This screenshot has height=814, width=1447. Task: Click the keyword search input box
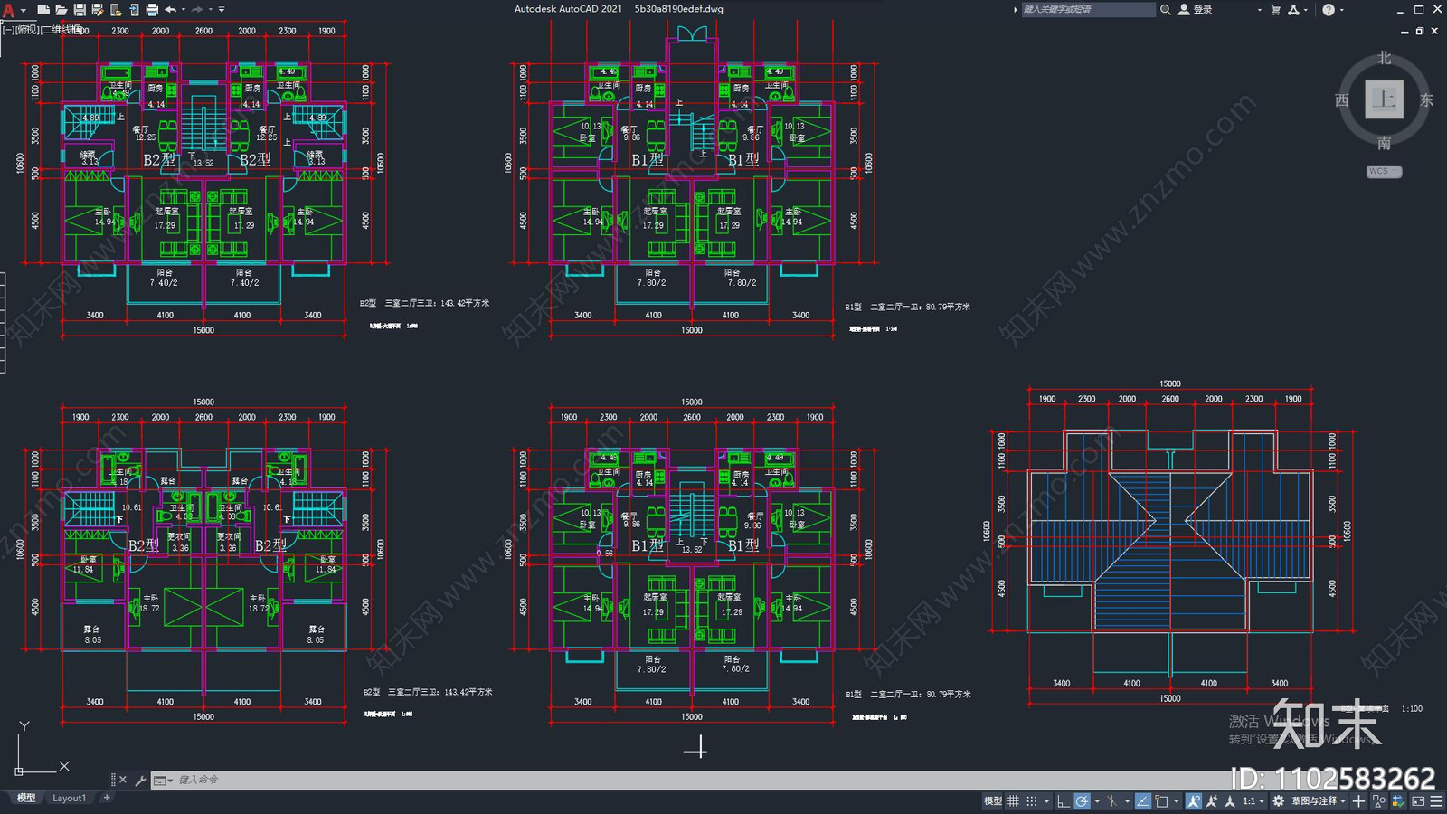(x=1088, y=9)
